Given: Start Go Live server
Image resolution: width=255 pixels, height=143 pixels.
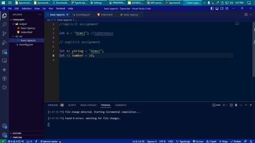Looking at the screenshot, I should (x=198, y=141).
